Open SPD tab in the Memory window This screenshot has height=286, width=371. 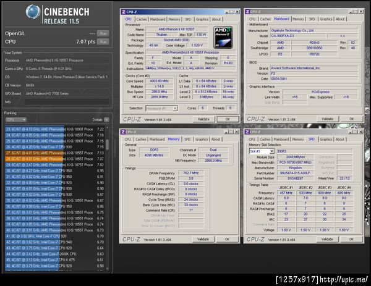tap(187, 140)
